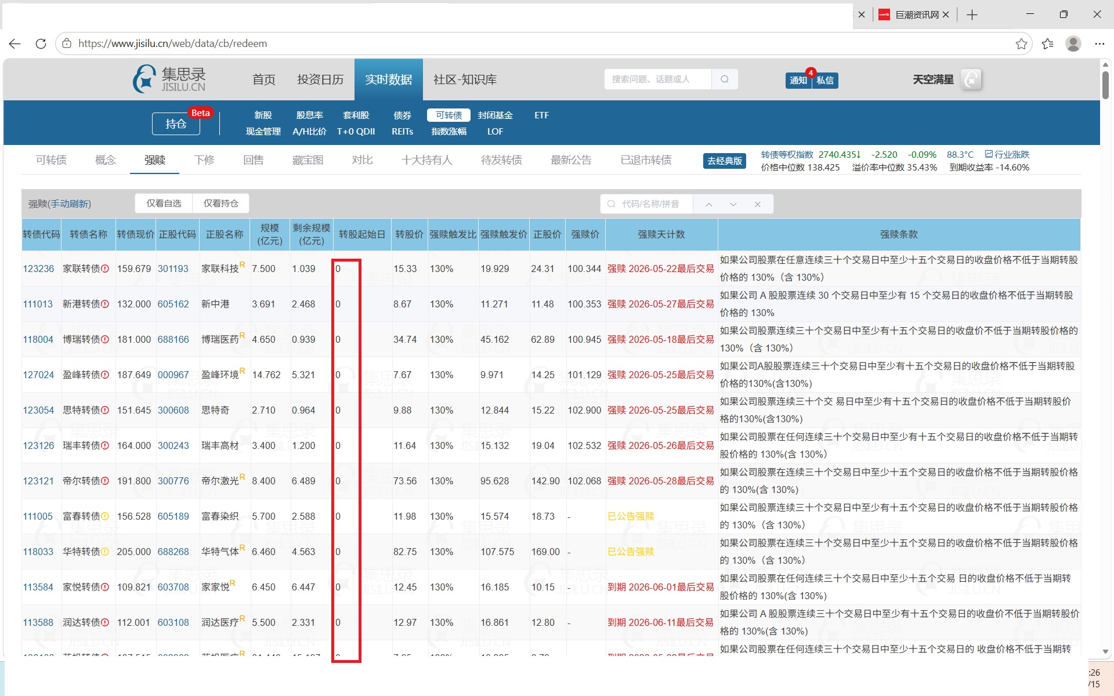Switch to the 回售 tab
Image resolution: width=1114 pixels, height=696 pixels.
(254, 160)
